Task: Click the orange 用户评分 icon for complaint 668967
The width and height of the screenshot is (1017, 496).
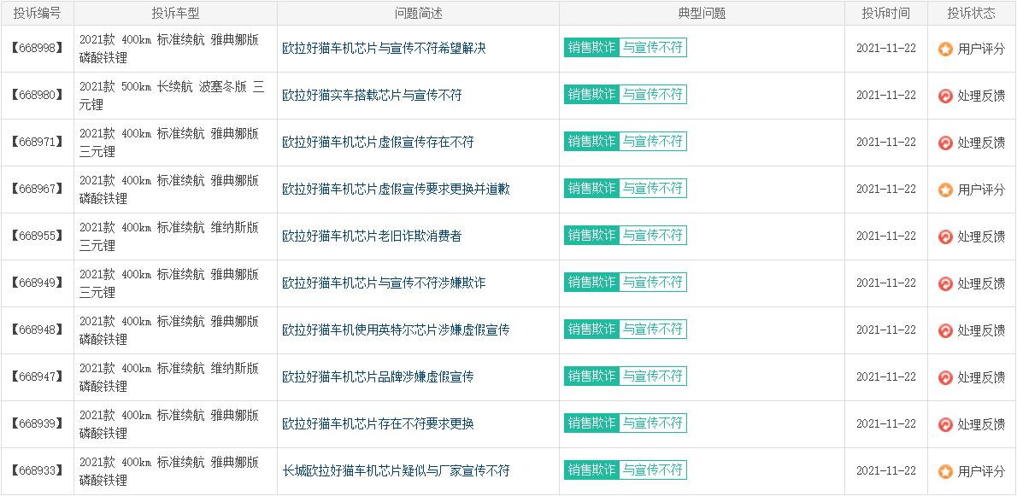Action: pyautogui.click(x=945, y=190)
